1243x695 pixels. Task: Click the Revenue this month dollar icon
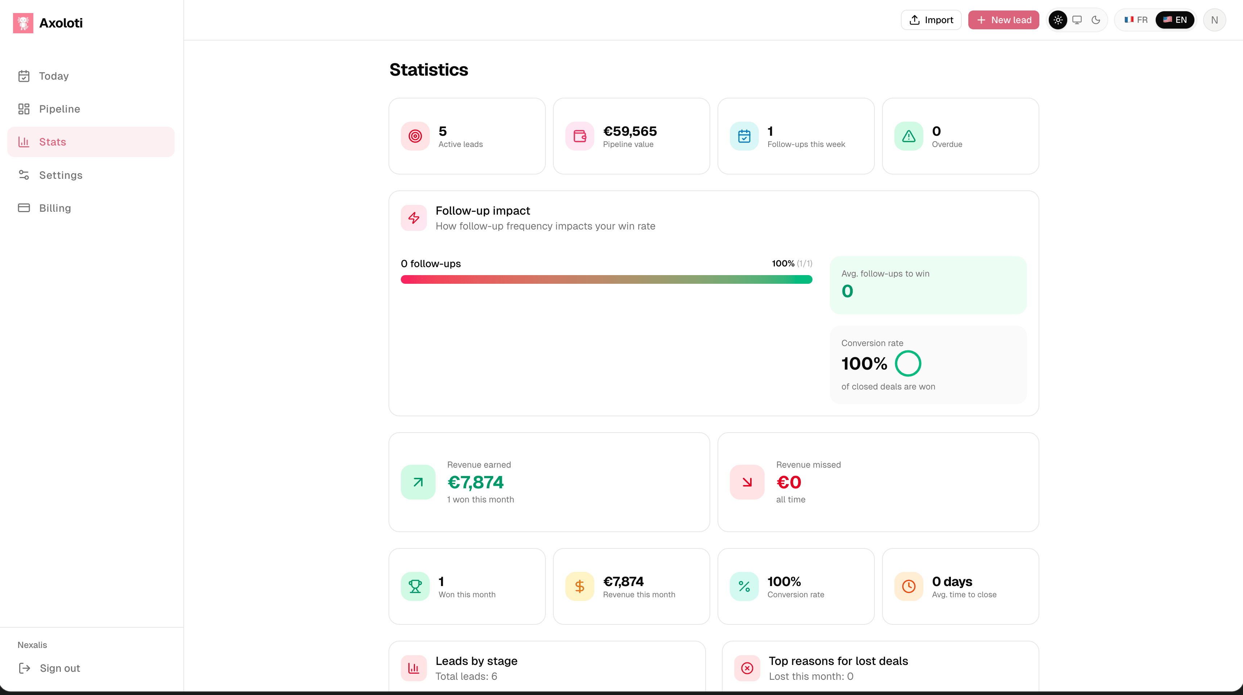(x=579, y=586)
